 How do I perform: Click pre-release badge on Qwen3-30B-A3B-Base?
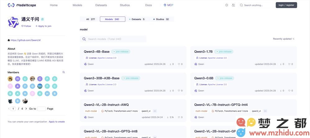coord(131,78)
